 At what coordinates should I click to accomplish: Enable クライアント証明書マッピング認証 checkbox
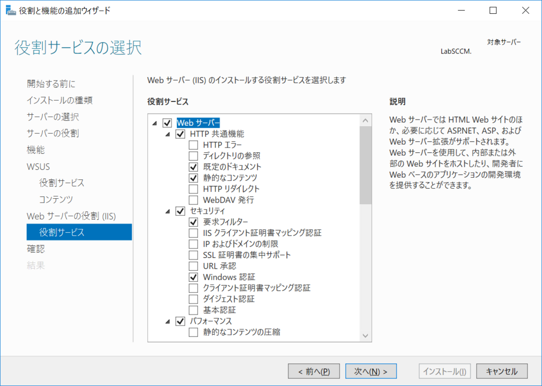click(x=194, y=288)
